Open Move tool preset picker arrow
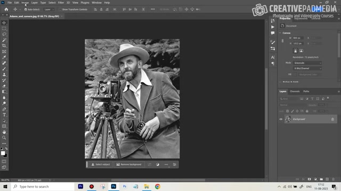The image size is (341, 191). click(x=20, y=10)
